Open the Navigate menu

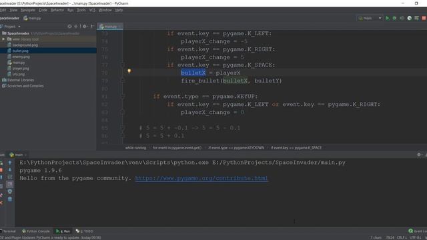click(28, 10)
